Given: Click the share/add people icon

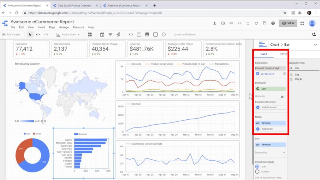Looking at the screenshot, I should click(313, 34).
